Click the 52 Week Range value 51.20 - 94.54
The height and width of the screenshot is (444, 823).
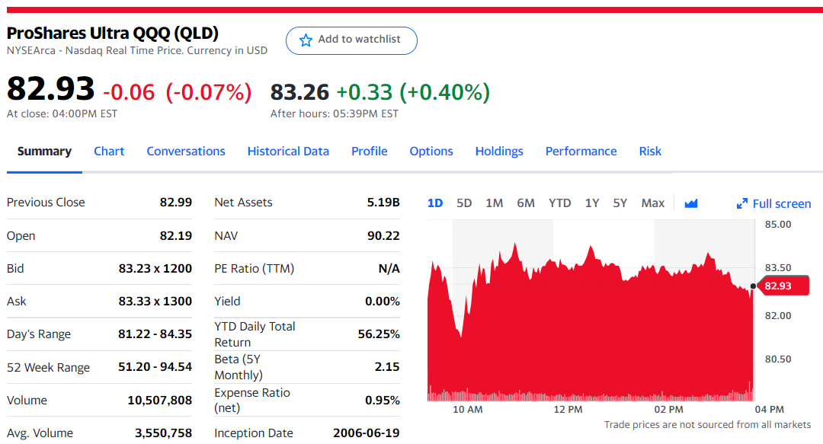point(155,367)
